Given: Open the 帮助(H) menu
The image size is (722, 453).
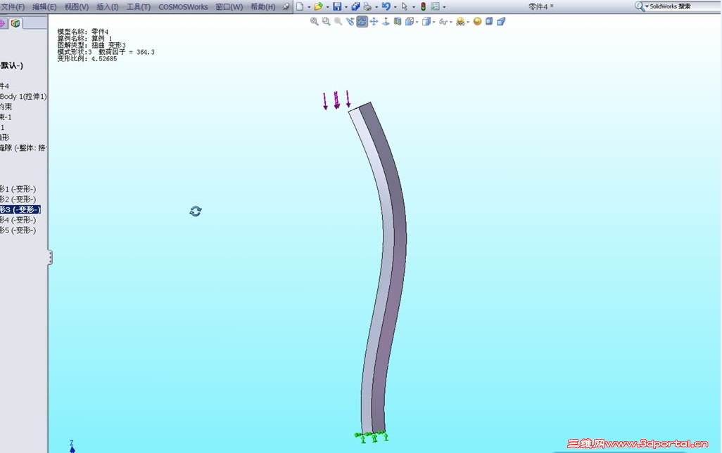Looking at the screenshot, I should click(x=263, y=7).
